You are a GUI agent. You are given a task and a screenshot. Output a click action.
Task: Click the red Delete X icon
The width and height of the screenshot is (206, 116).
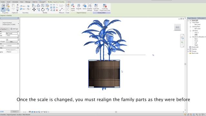pos(57,10)
